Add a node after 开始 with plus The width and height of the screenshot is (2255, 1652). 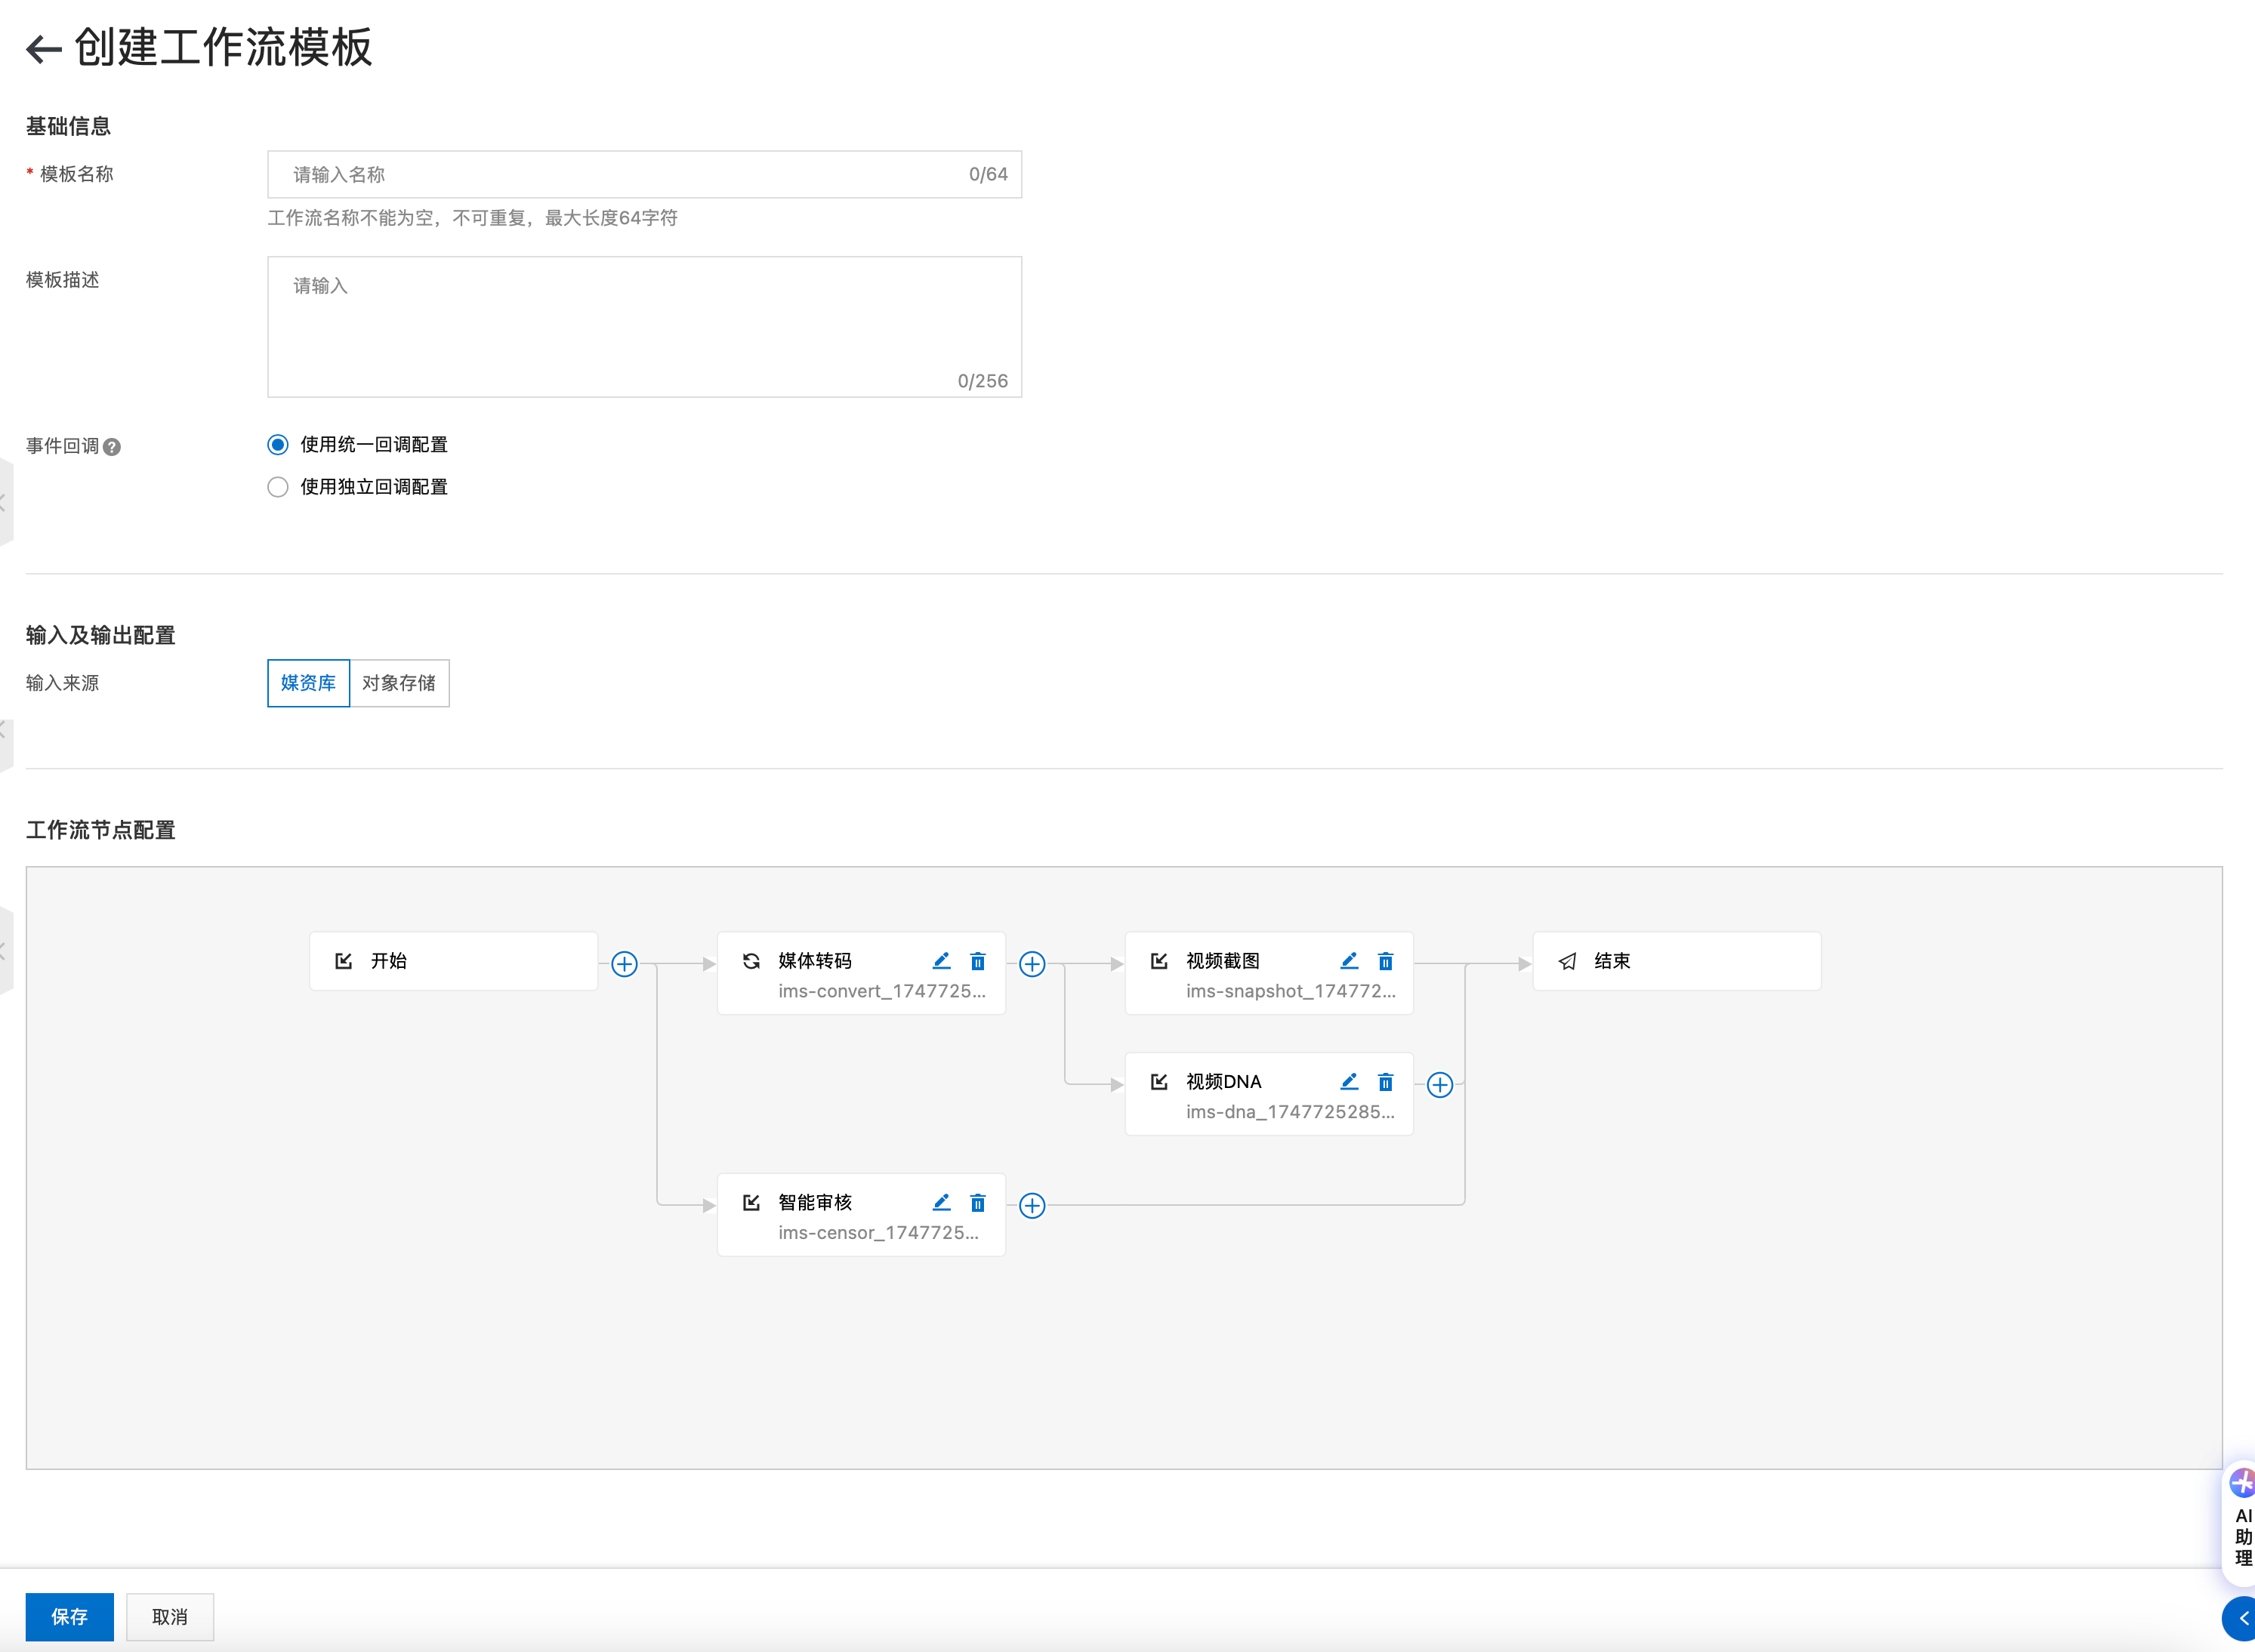pyautogui.click(x=624, y=964)
